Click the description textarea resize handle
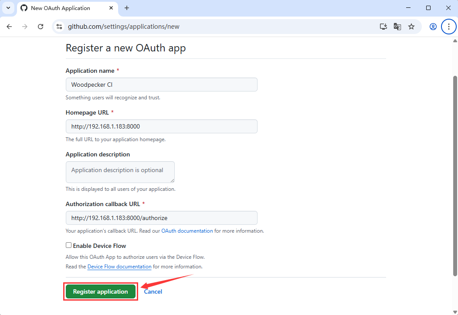Screen dimensions: 458x315 point(172,180)
